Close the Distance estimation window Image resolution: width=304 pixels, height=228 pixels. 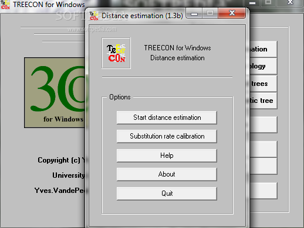(232, 13)
